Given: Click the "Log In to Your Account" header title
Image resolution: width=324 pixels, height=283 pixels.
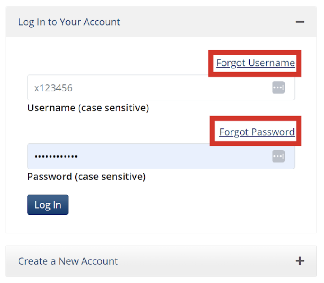Looking at the screenshot, I should click(x=69, y=22).
